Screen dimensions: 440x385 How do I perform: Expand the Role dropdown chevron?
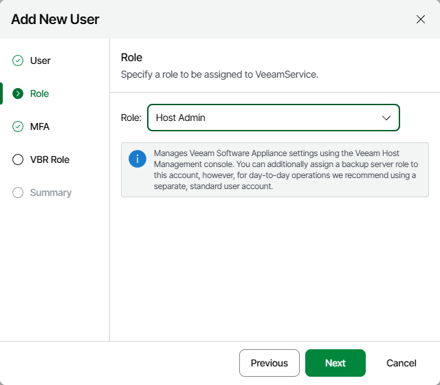386,118
